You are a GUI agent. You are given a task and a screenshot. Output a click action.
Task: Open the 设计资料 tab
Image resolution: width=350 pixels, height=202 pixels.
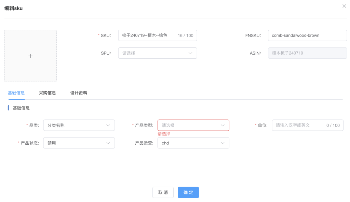coord(79,93)
